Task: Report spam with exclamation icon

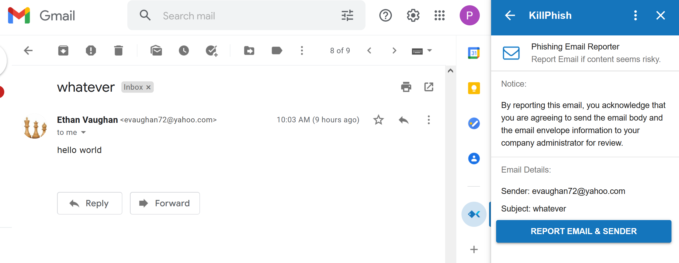Action: [x=91, y=50]
